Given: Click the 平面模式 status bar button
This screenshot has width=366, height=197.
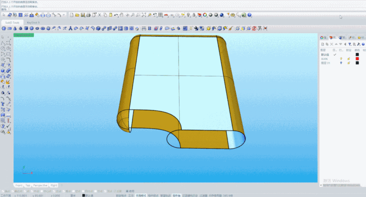Looking at the screenshot, I should point(141,195).
